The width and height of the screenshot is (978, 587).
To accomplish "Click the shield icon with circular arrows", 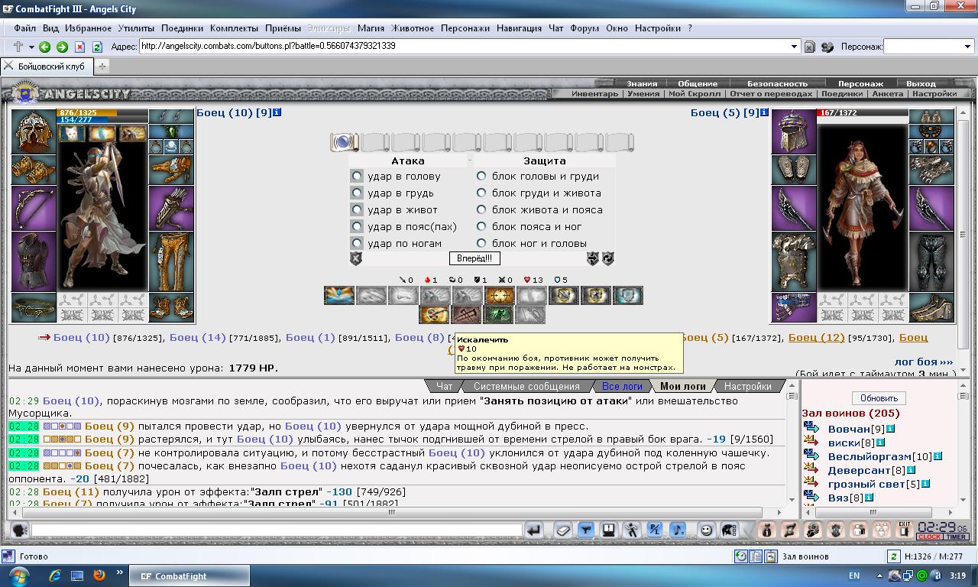I will pos(608,258).
